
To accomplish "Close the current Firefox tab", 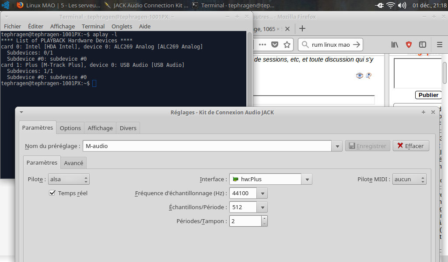I will point(287,29).
